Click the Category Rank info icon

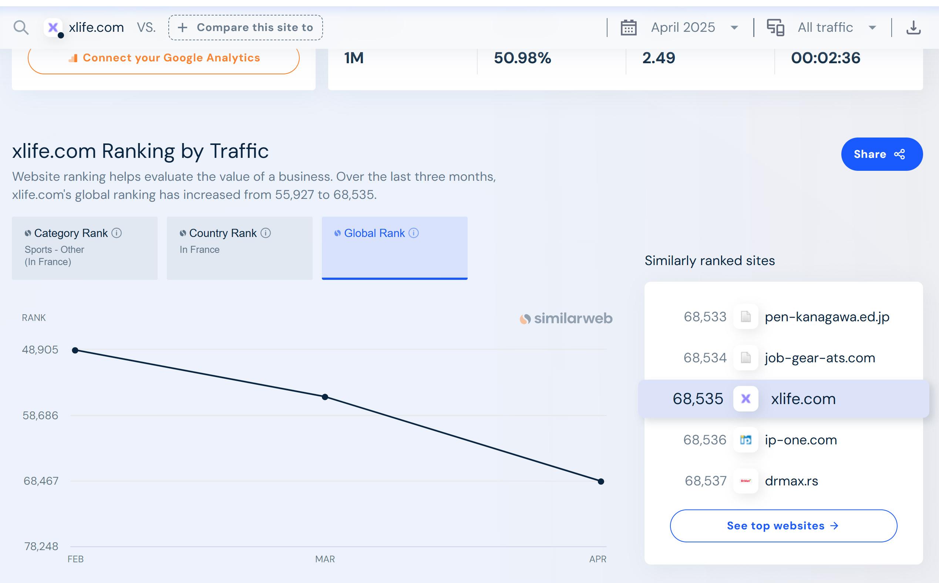[117, 233]
